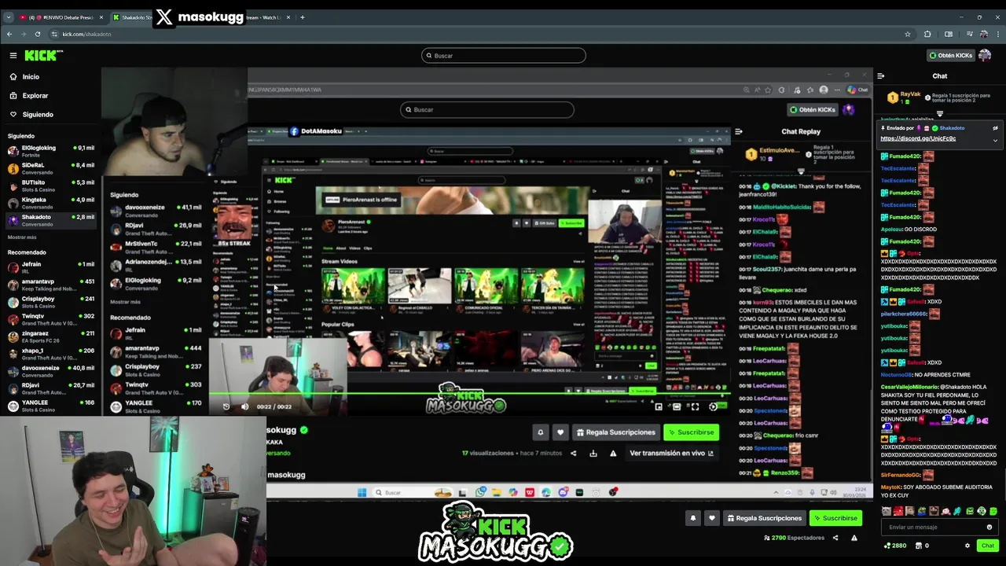Image resolution: width=1006 pixels, height=566 pixels.
Task: Mute the embedded video volume icon
Action: pyautogui.click(x=244, y=406)
